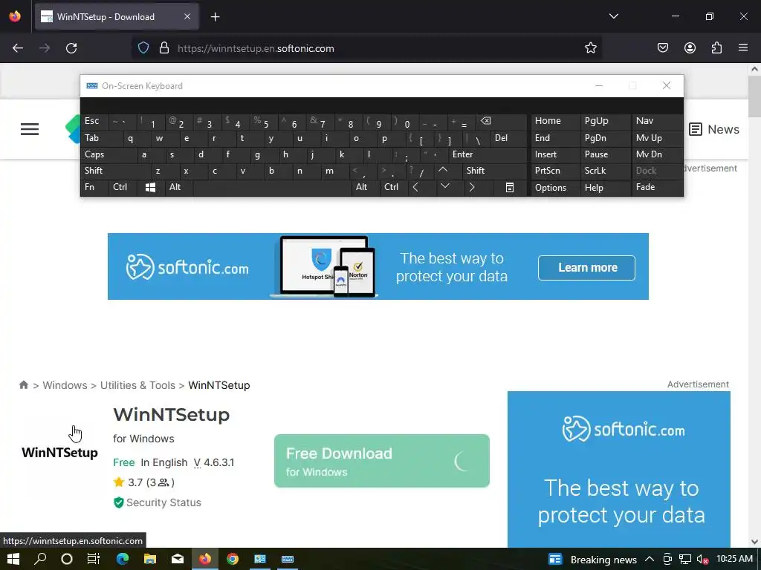Viewport: 761px width, 570px height.
Task: Click Free Download for Windows button
Action: click(382, 461)
